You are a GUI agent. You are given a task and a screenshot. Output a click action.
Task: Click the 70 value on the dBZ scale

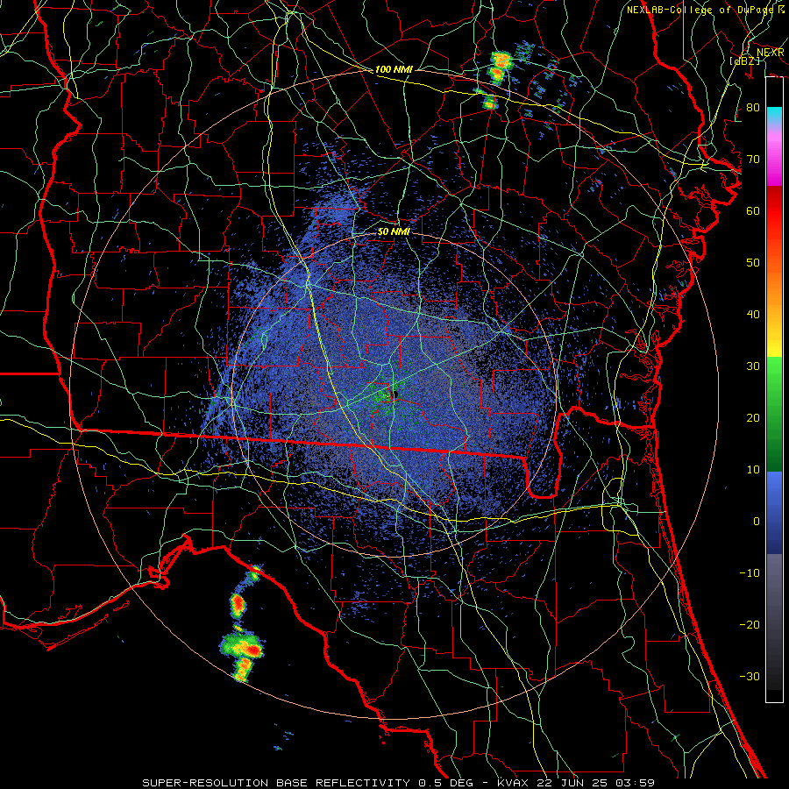[753, 160]
